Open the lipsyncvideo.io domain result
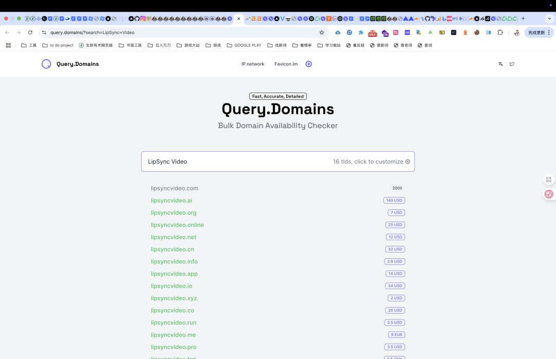The image size is (556, 359). (171, 286)
